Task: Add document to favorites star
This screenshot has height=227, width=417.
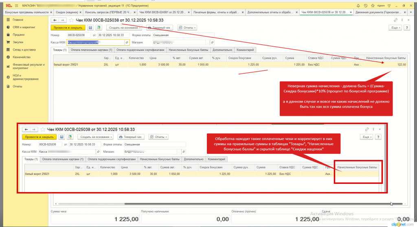Action: [71, 20]
